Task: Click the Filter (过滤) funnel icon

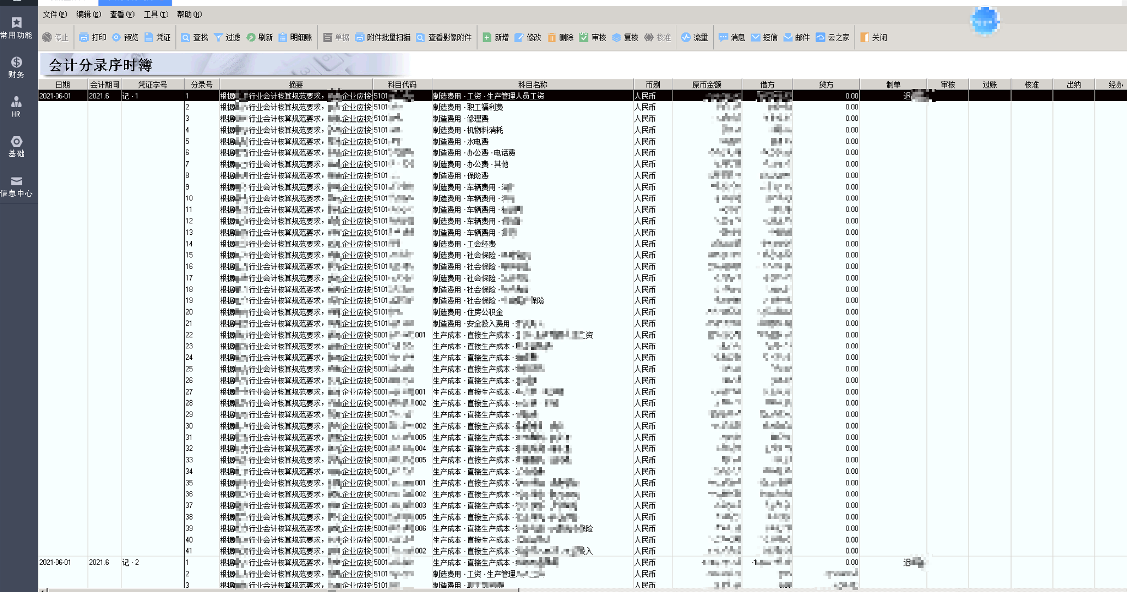Action: click(x=218, y=37)
